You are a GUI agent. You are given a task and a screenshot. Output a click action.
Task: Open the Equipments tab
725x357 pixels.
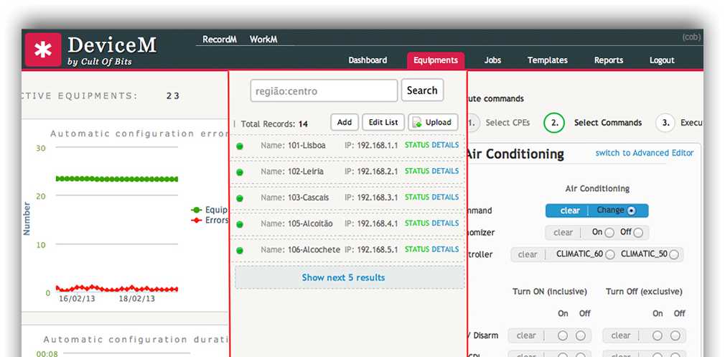[x=436, y=60]
